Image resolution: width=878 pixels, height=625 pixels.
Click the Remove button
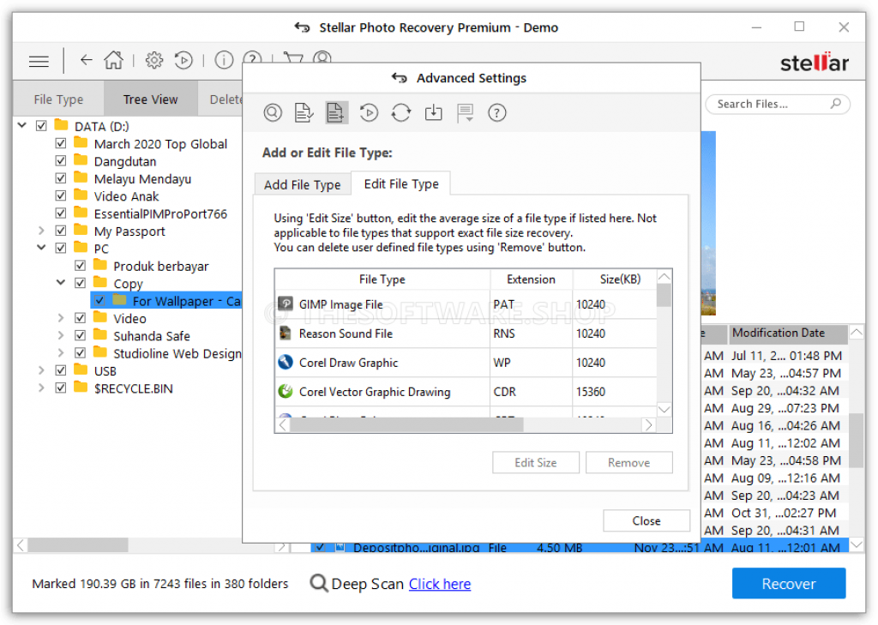coord(628,463)
